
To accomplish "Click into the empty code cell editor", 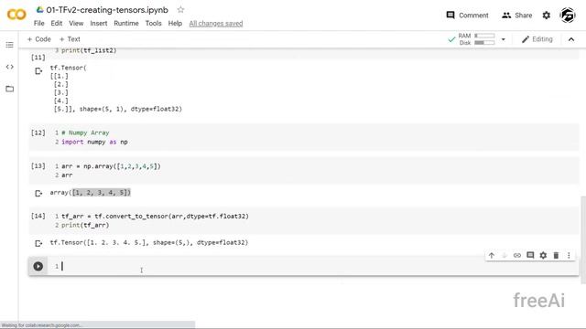I will tap(314, 266).
